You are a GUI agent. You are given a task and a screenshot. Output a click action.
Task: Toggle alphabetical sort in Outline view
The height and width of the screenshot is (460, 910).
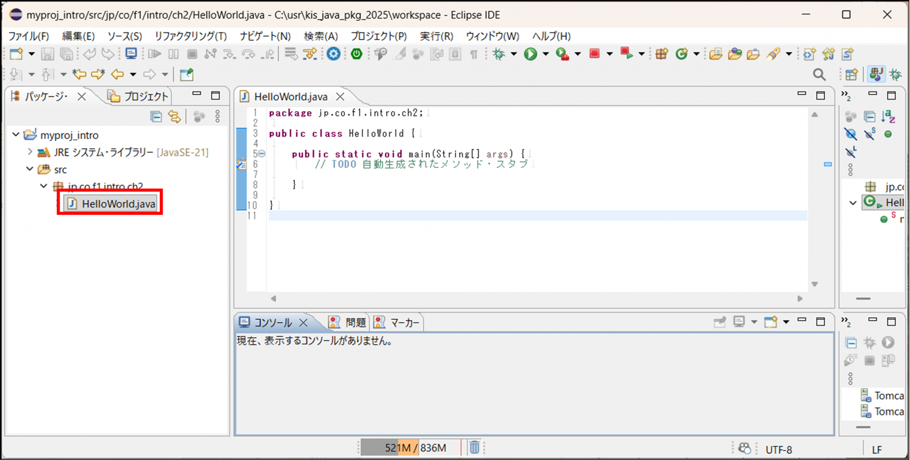point(888,116)
